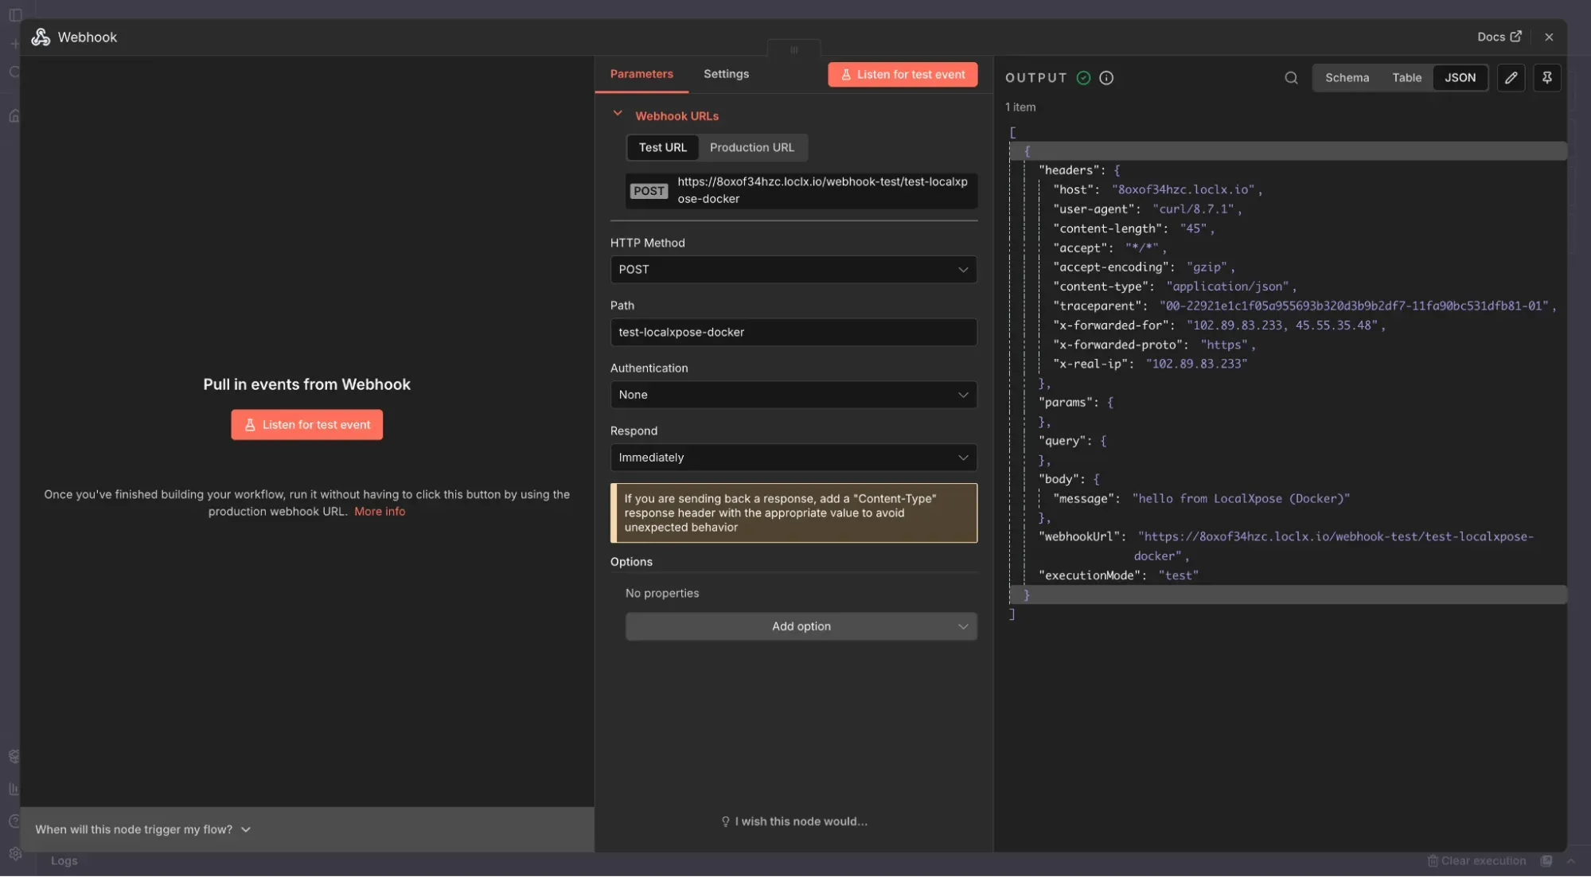Collapse the Webhook URLs section
This screenshot has width=1591, height=877.
tap(618, 114)
